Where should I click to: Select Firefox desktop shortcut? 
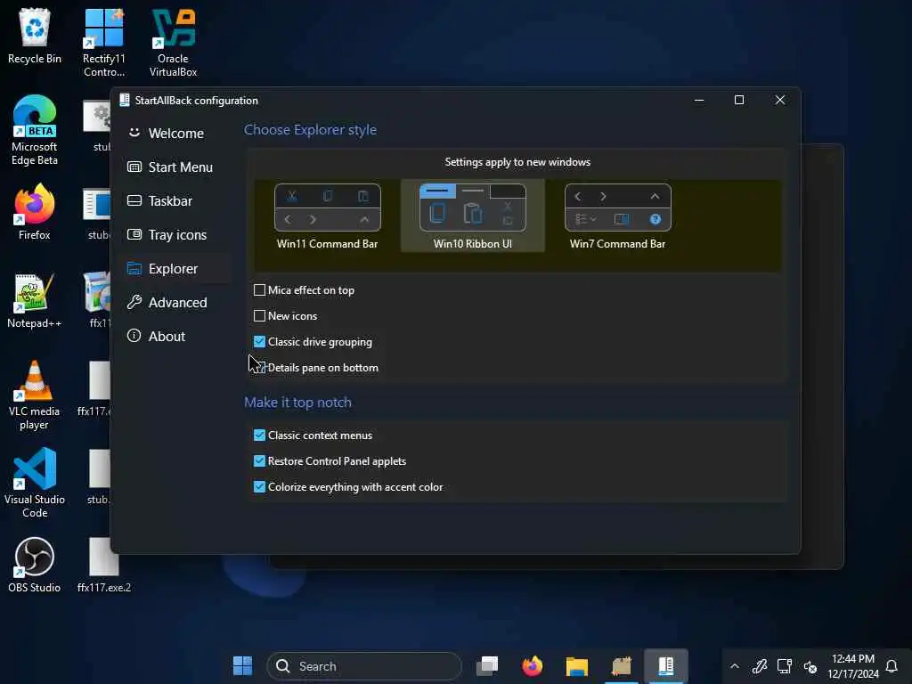coord(35,212)
